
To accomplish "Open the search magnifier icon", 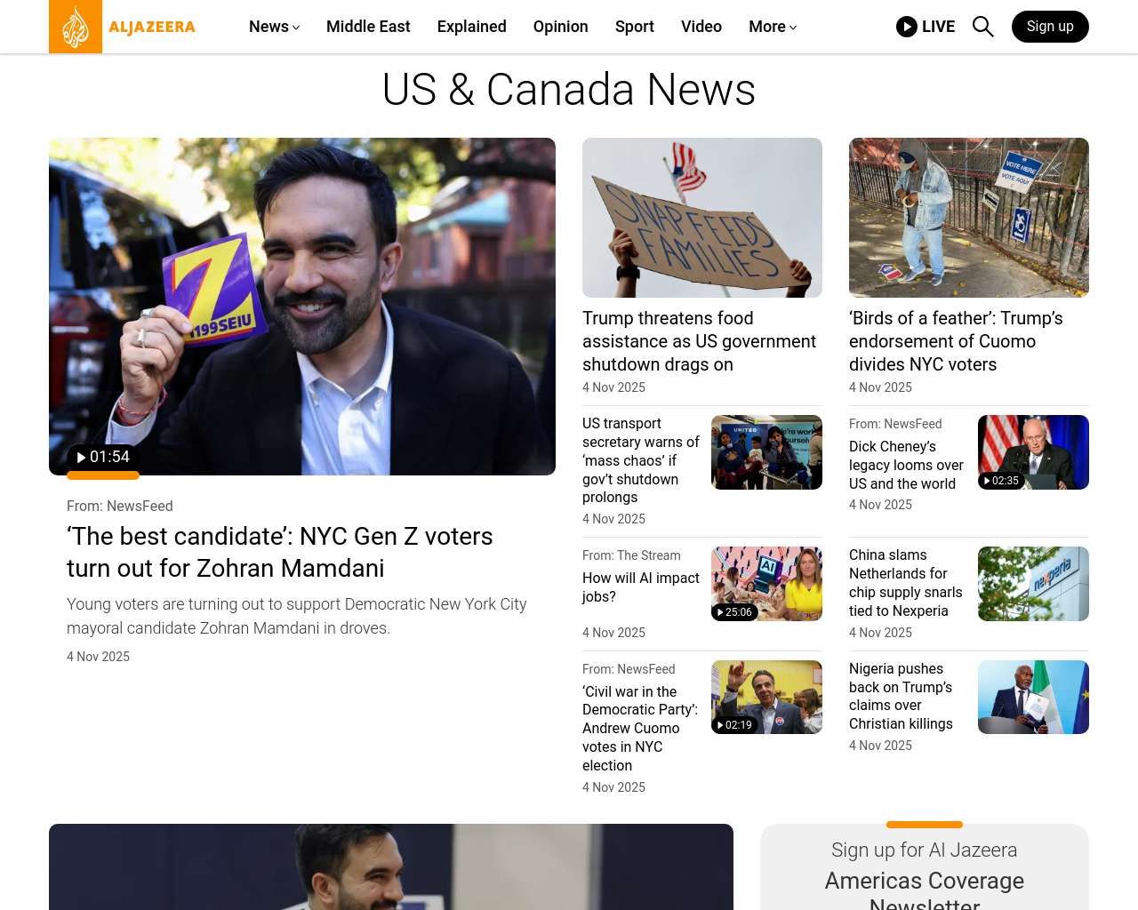I will 982,27.
